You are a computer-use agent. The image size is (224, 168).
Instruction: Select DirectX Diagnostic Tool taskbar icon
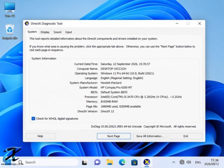click(147, 162)
